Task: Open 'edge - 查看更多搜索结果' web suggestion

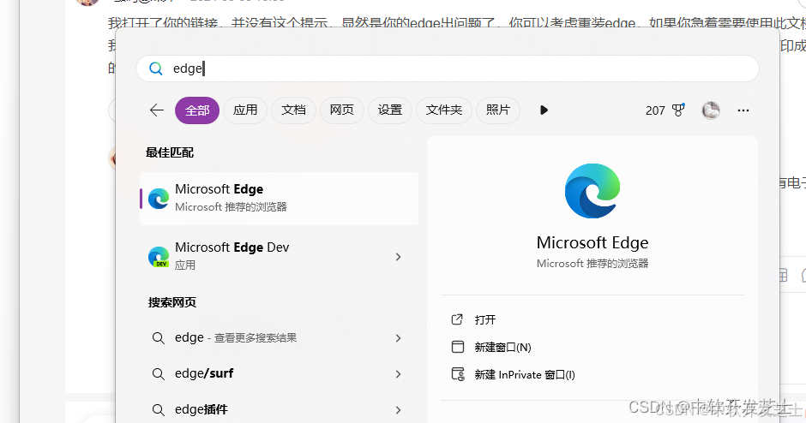Action: (x=280, y=337)
